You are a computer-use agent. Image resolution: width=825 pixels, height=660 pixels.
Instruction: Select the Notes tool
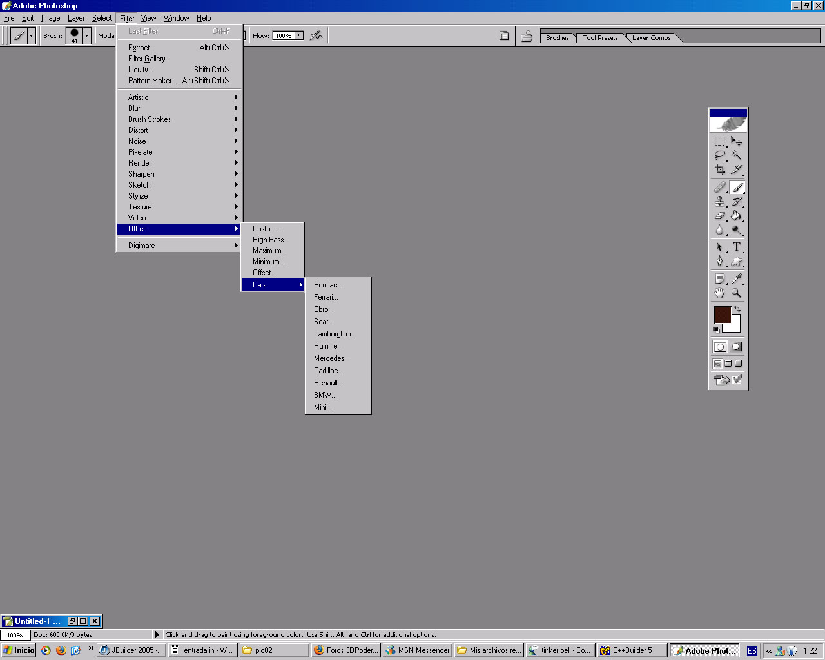[x=720, y=278]
